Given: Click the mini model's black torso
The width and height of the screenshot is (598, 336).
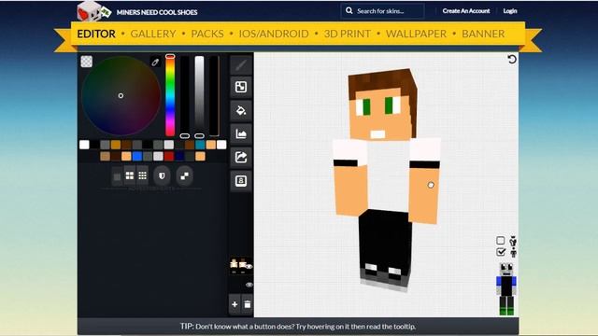Looking at the screenshot, I should pos(506,286).
